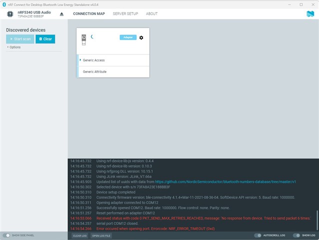
Task: Eject the selected nRF5340 USB Audio device
Action: point(61,14)
